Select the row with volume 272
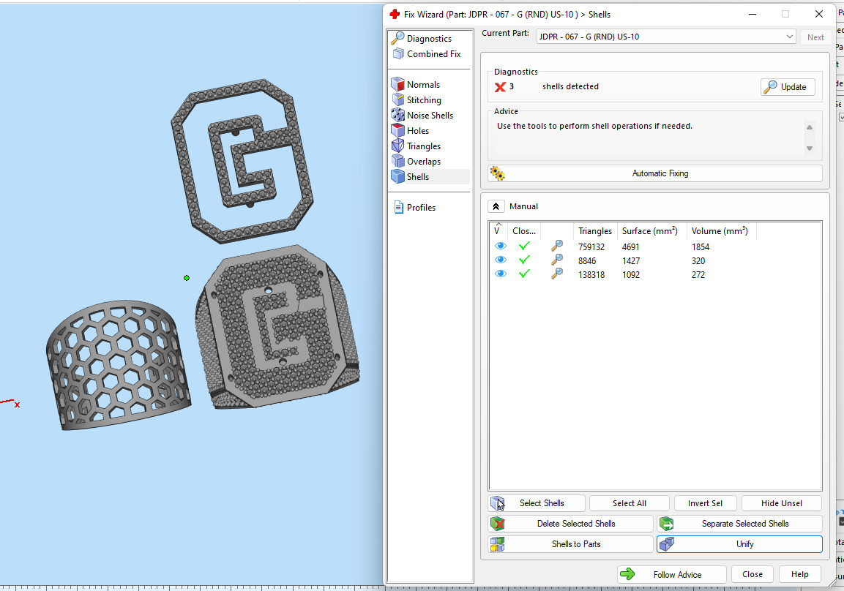Image resolution: width=844 pixels, height=591 pixels. [654, 275]
